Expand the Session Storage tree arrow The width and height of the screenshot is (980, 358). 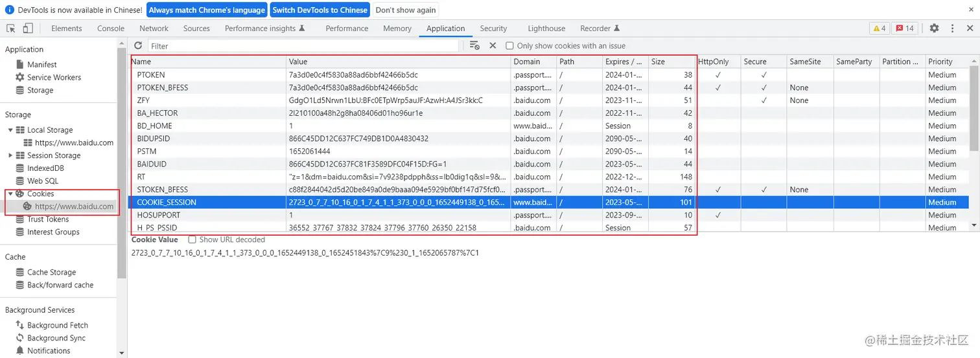[x=10, y=155]
